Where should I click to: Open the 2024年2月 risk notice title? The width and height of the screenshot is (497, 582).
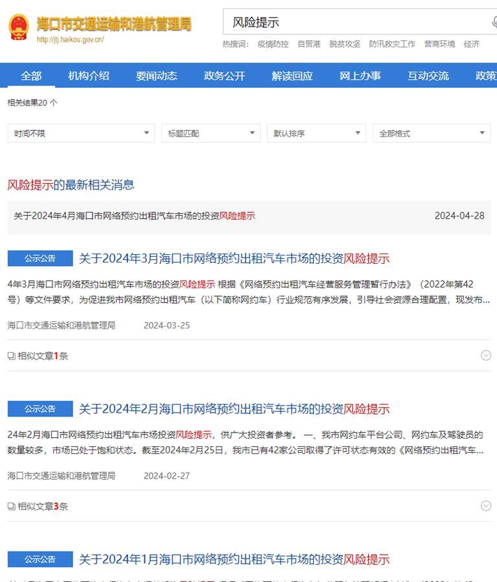pyautogui.click(x=234, y=409)
